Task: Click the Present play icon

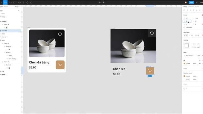Action: (x=197, y=3)
